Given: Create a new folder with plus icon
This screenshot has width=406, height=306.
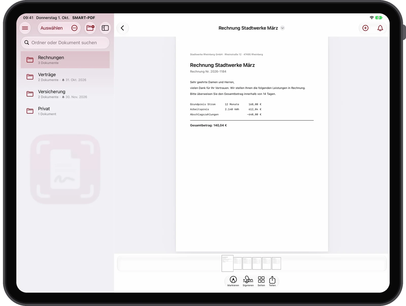Looking at the screenshot, I should point(90,28).
